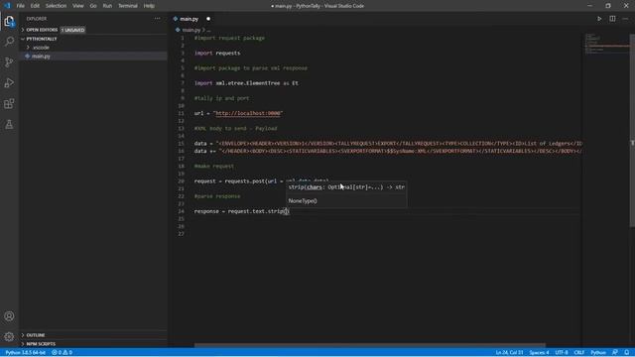Open the Selection menu
This screenshot has width=635, height=357.
point(56,6)
